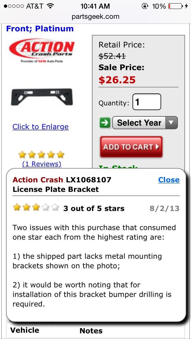Tap the Action Crash brand name in popup
The image size is (191, 339).
pyautogui.click(x=38, y=180)
